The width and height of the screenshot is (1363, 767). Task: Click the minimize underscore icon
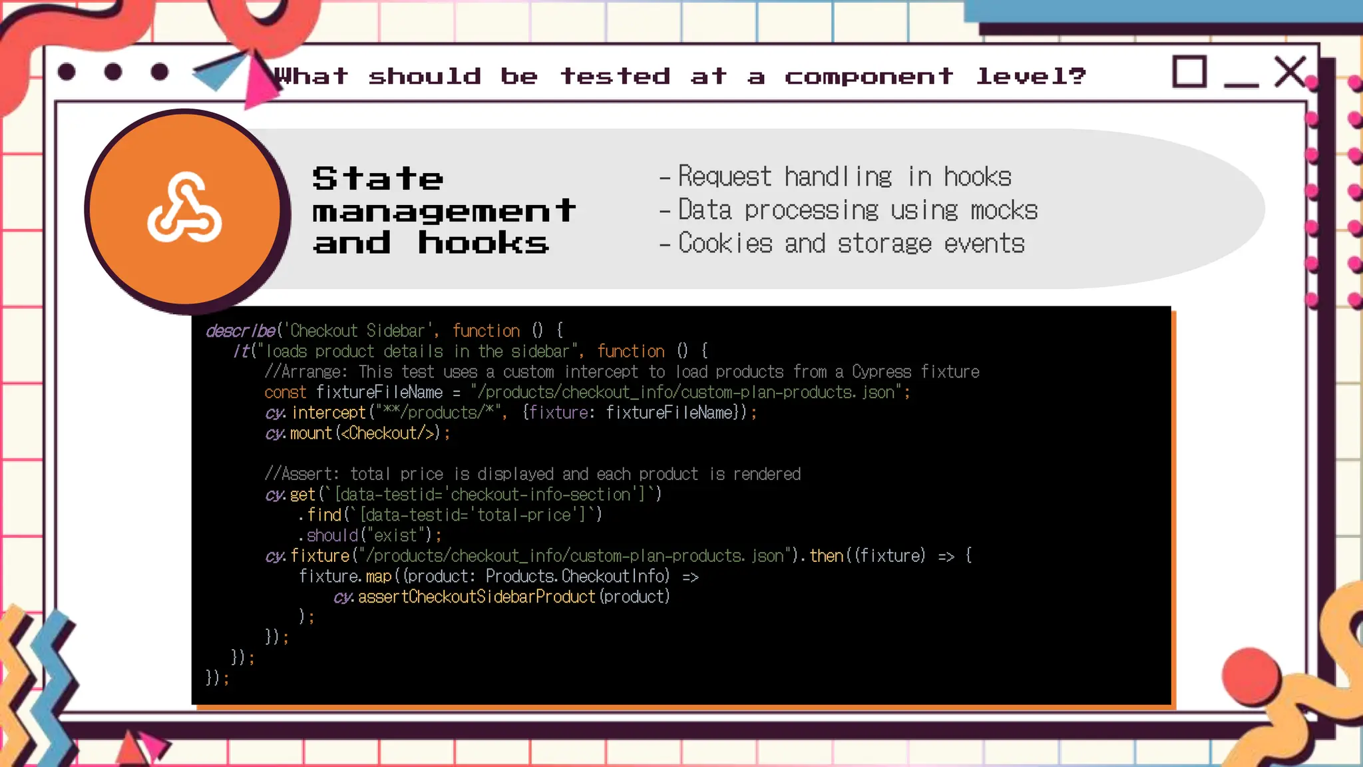1241,84
